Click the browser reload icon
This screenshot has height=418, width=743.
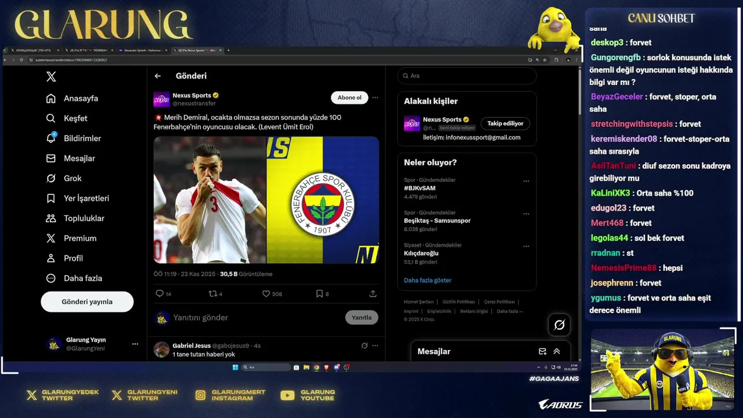21,60
